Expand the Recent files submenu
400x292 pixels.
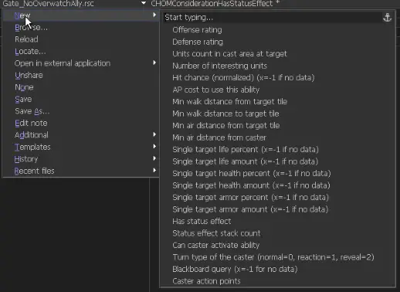tap(81, 171)
